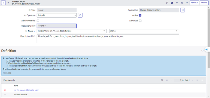Click the Delete button
The image size is (210, 98).
coord(204,3)
